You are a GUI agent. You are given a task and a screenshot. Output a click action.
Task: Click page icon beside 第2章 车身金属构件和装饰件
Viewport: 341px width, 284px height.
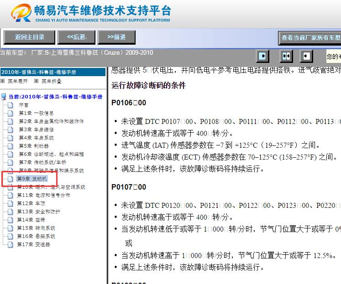pos(10,121)
